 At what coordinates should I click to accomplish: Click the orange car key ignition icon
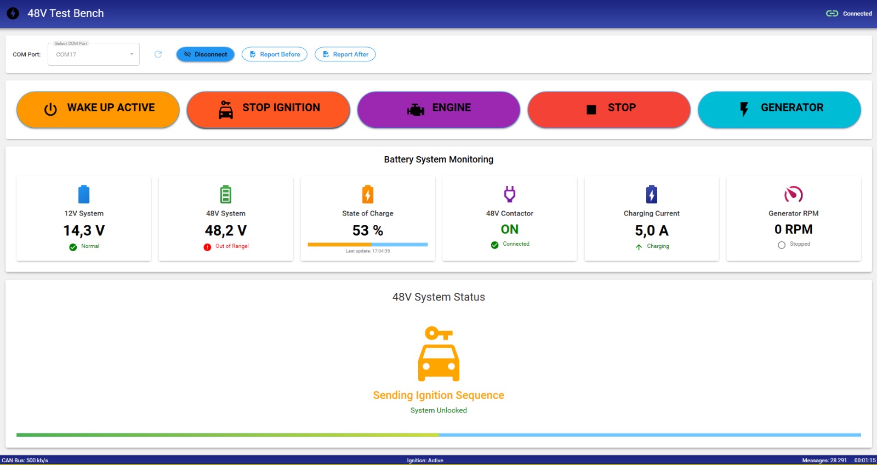click(438, 354)
